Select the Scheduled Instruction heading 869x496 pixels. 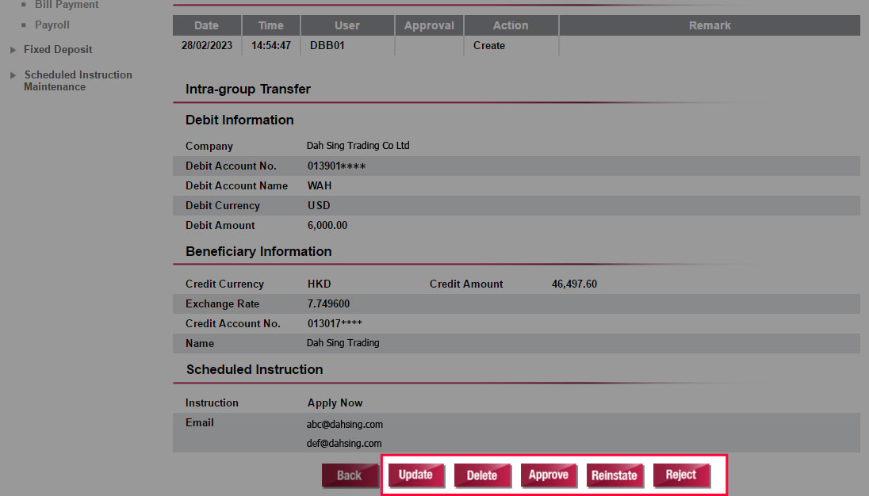click(255, 370)
